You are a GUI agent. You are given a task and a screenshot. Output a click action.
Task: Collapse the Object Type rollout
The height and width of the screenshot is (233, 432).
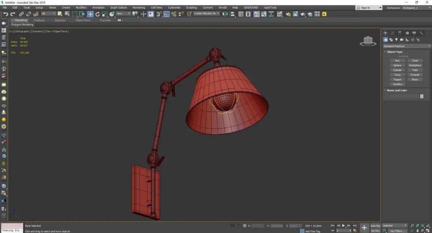pos(395,52)
